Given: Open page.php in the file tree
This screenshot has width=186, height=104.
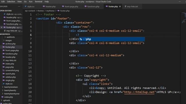Looking at the screenshot, I should (10, 67).
